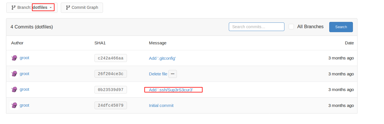Enable the All Branches checkbox

coord(291,27)
